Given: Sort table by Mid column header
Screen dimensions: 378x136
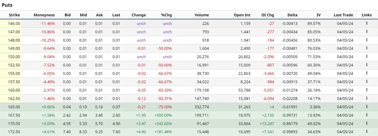Looking at the screenshot, I should click(83, 15).
